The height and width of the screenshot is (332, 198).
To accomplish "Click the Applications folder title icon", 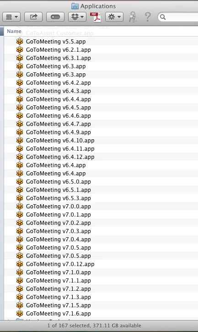I will (75, 6).
